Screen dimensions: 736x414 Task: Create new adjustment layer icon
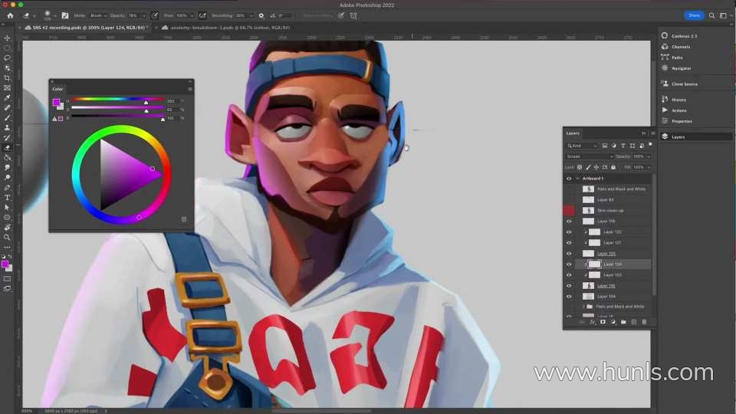(613, 322)
